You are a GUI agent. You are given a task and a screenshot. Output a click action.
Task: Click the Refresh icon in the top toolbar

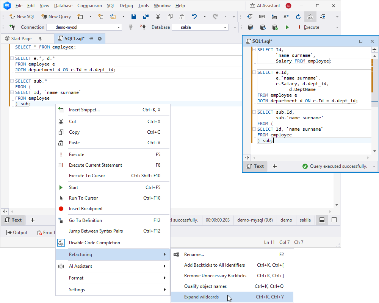click(x=298, y=17)
